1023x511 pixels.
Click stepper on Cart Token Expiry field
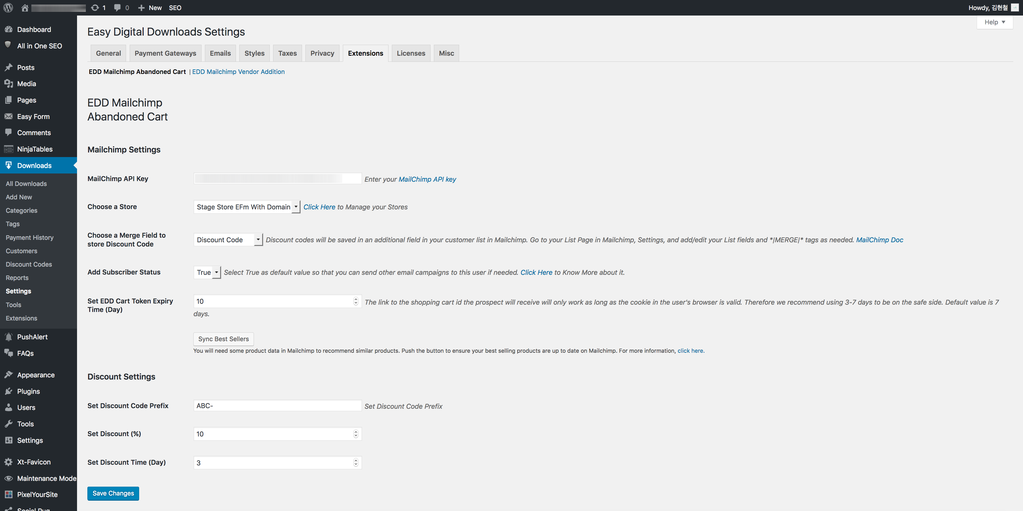click(356, 301)
